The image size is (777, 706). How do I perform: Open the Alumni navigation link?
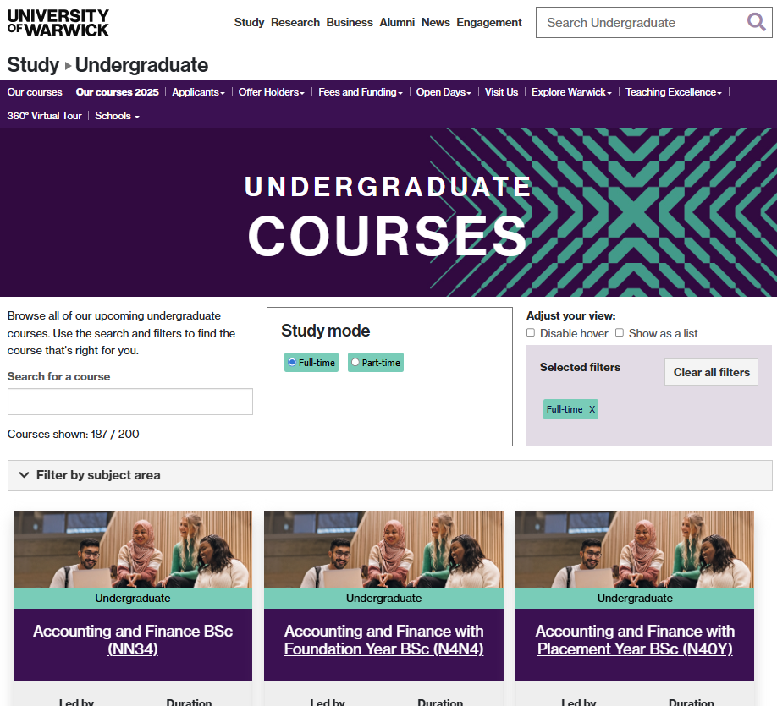[397, 22]
